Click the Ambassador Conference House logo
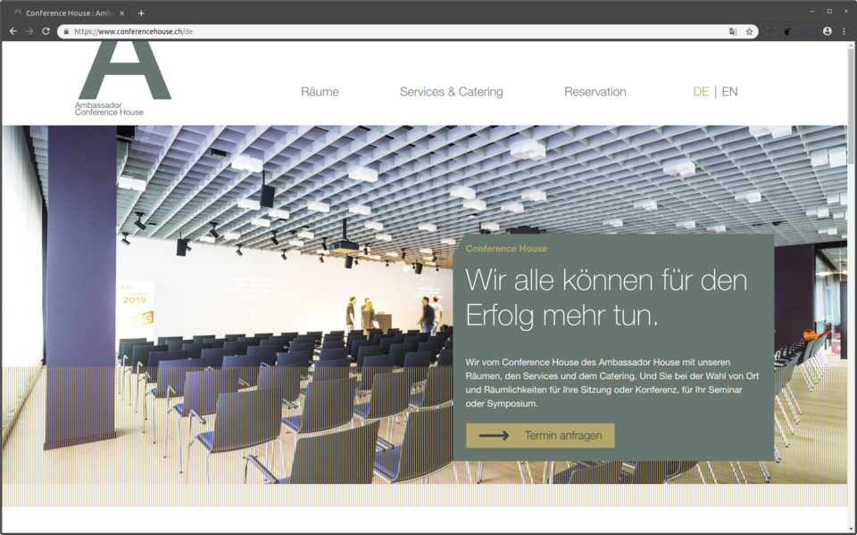The width and height of the screenshot is (857, 535). 123,78
